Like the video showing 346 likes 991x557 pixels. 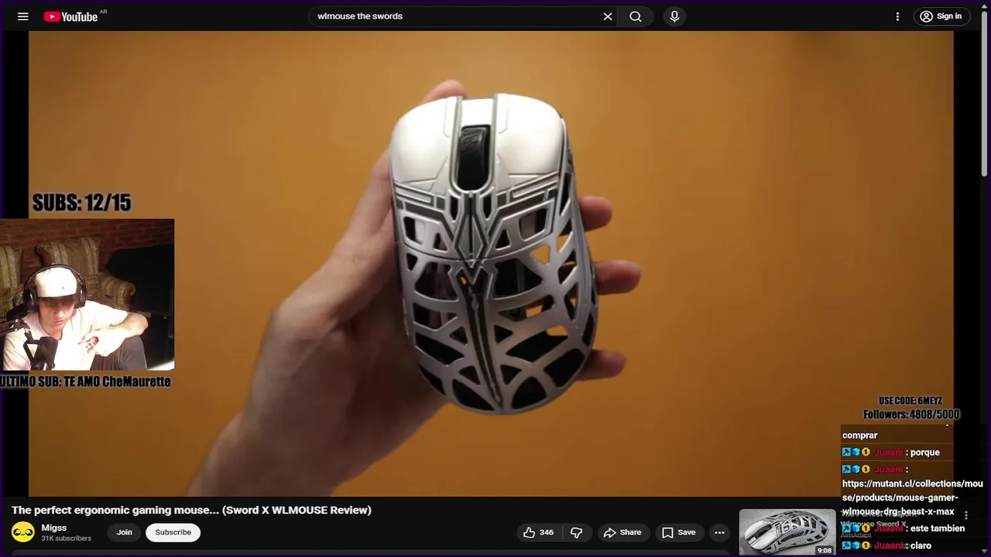point(539,532)
